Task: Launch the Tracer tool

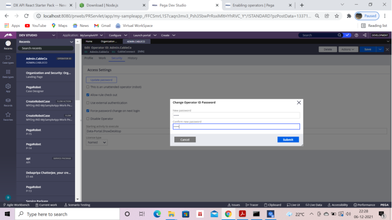Action: (252, 205)
